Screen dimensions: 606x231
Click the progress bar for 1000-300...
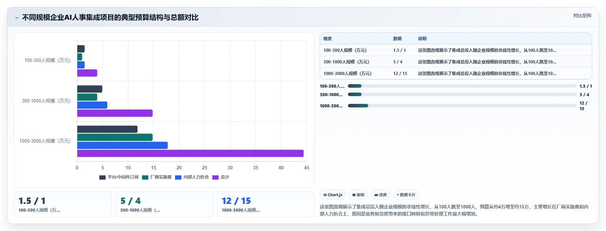(462, 106)
